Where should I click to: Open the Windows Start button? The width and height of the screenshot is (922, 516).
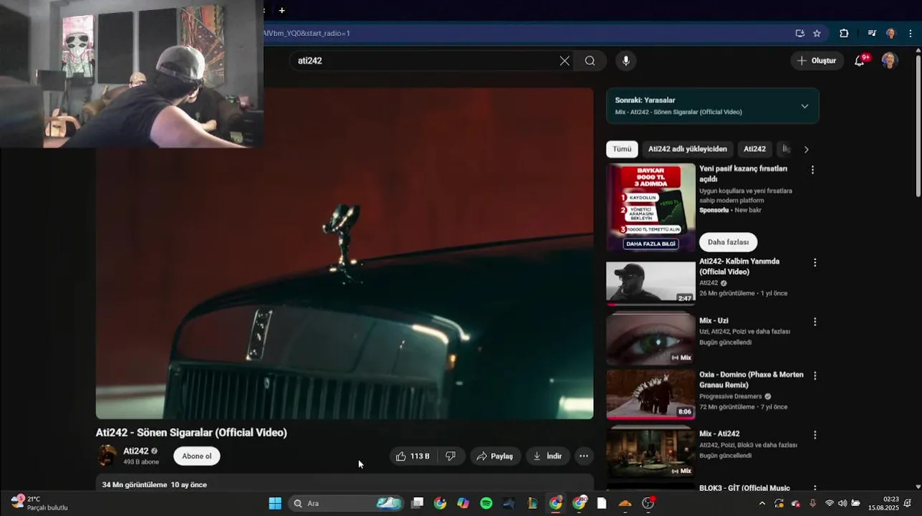[275, 503]
